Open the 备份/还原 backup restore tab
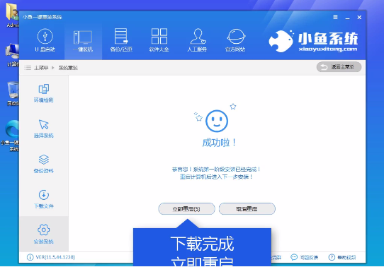Image resolution: width=384 pixels, height=267 pixels. tap(121, 40)
